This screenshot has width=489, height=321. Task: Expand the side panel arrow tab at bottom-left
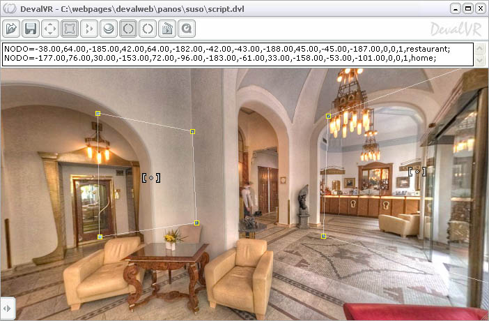7,308
